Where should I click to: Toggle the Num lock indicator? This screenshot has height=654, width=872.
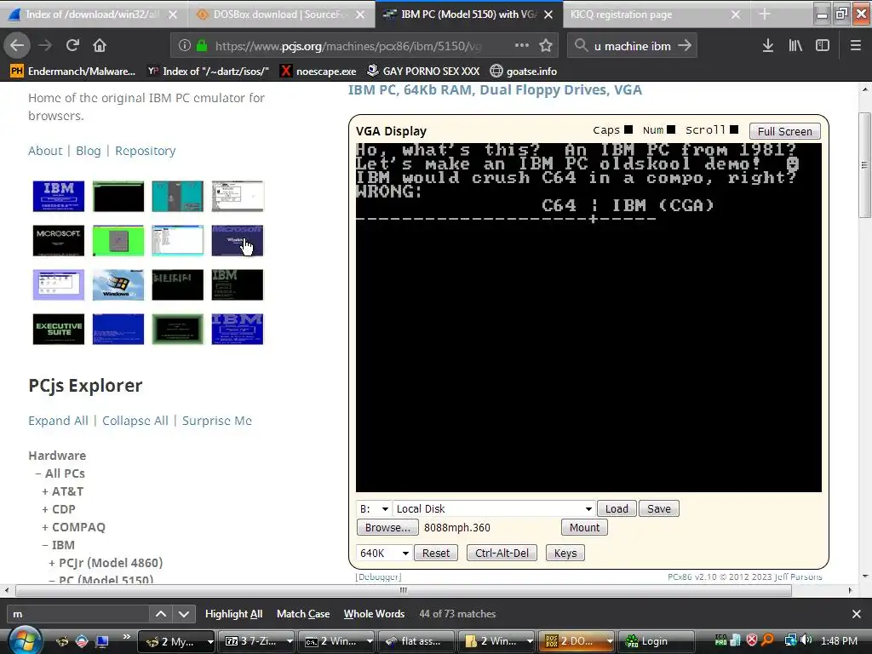(x=671, y=129)
